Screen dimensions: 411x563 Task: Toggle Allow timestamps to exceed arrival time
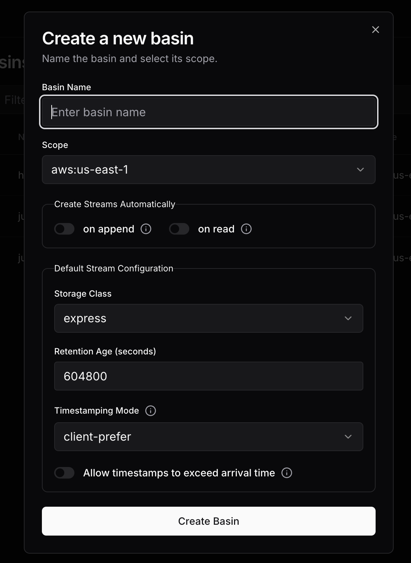pos(64,473)
